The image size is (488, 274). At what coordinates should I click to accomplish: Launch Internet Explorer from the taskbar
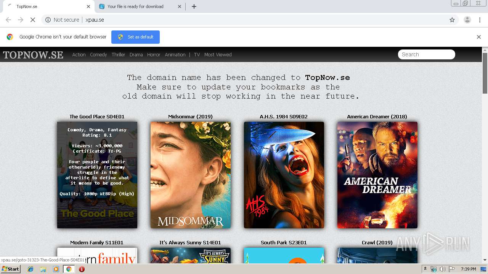click(x=30, y=269)
